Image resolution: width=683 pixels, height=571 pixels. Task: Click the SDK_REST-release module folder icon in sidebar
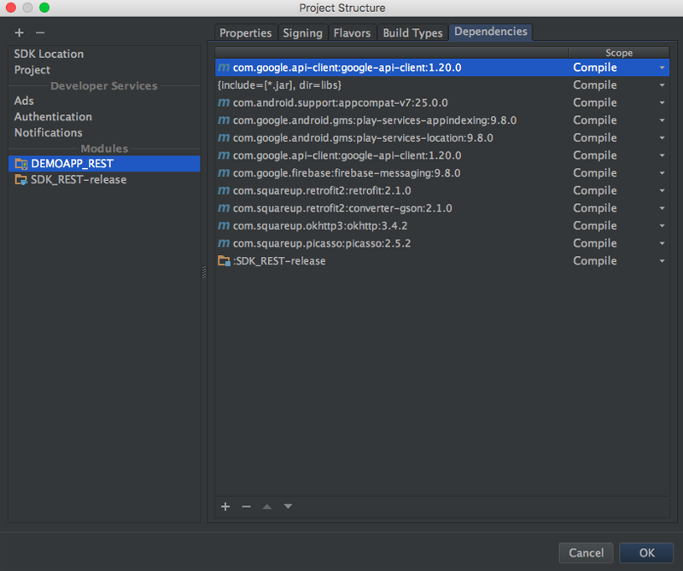(20, 179)
